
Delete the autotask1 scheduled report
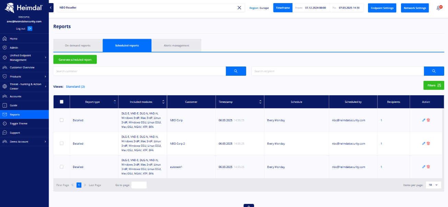click(428, 167)
